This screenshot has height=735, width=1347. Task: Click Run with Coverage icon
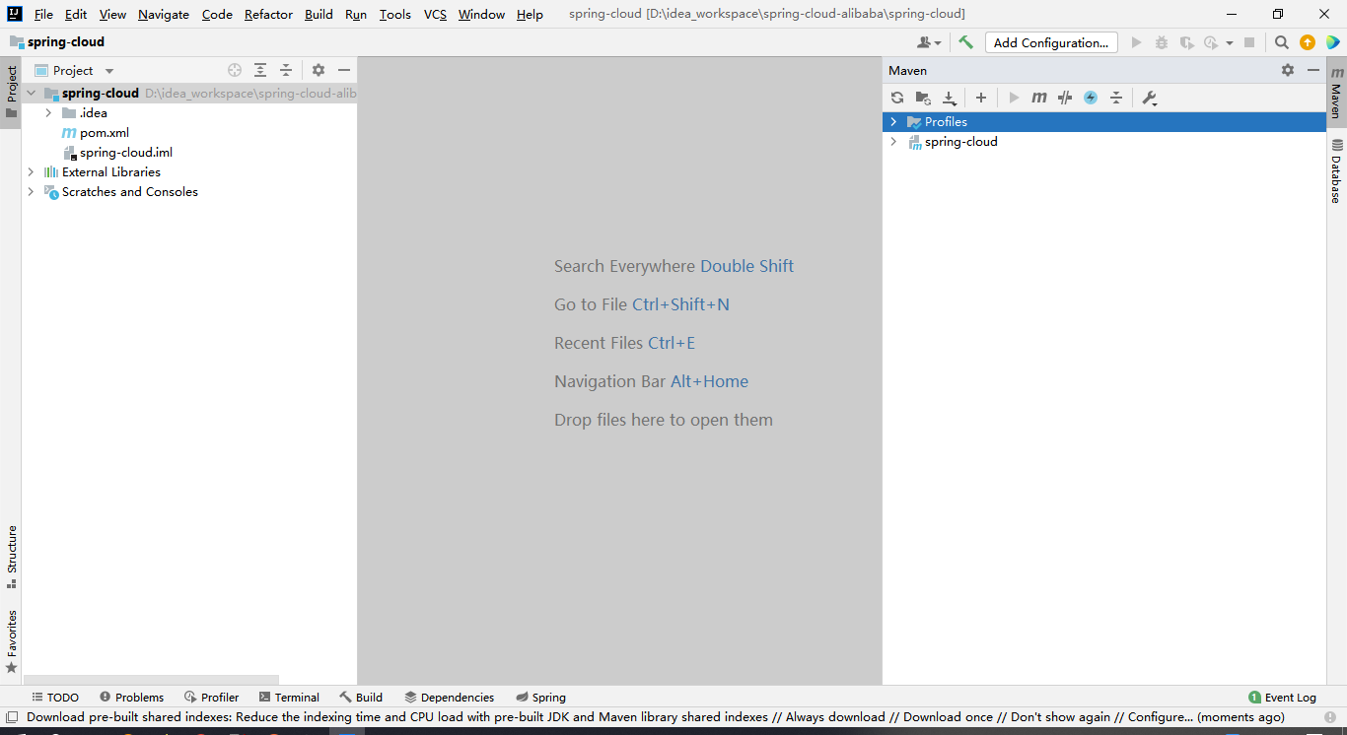coord(1186,42)
